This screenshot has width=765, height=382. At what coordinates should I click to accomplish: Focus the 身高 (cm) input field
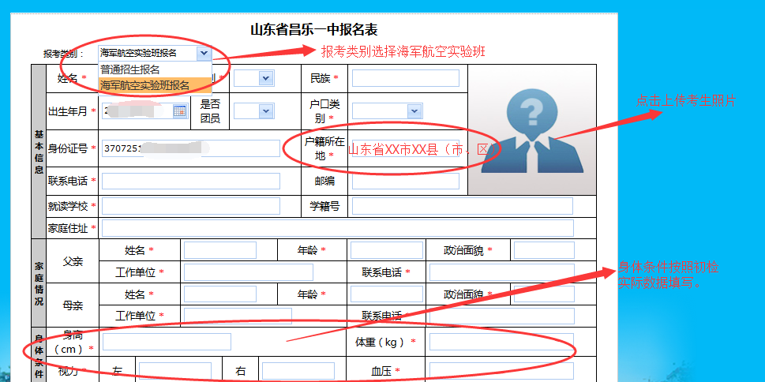pos(167,342)
